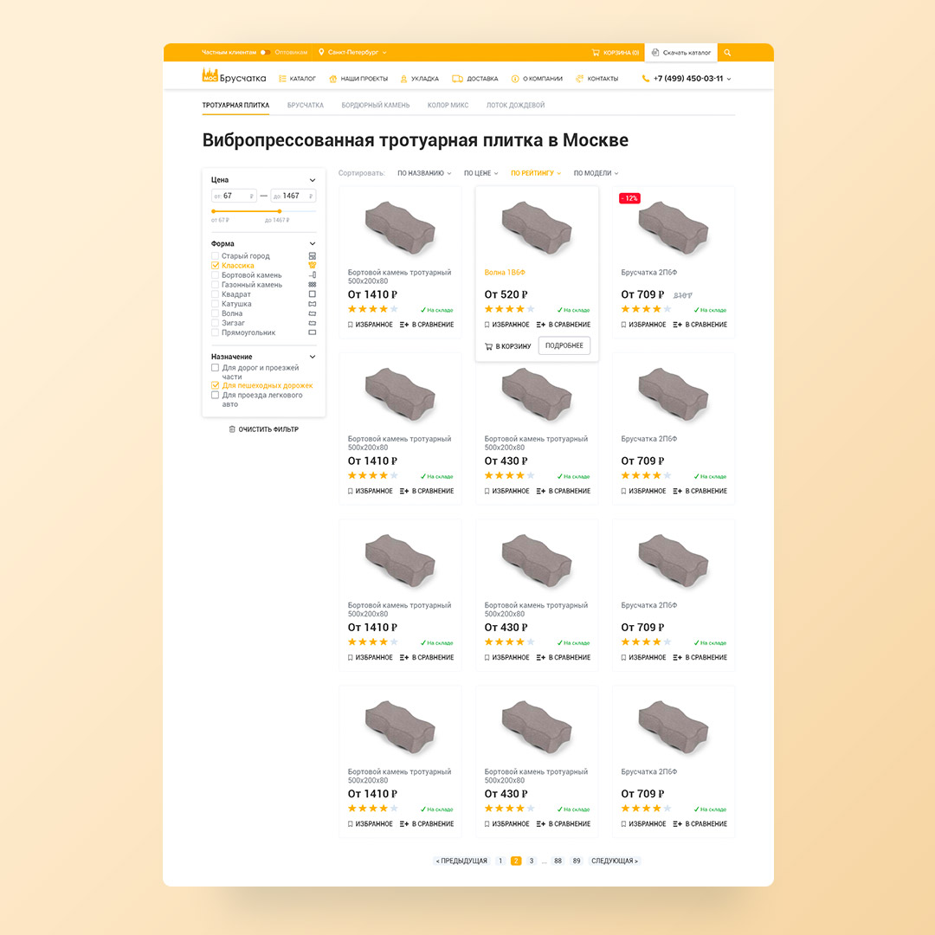The image size is (935, 935).
Task: Open the Доставка navigation item
Action: tap(474, 79)
